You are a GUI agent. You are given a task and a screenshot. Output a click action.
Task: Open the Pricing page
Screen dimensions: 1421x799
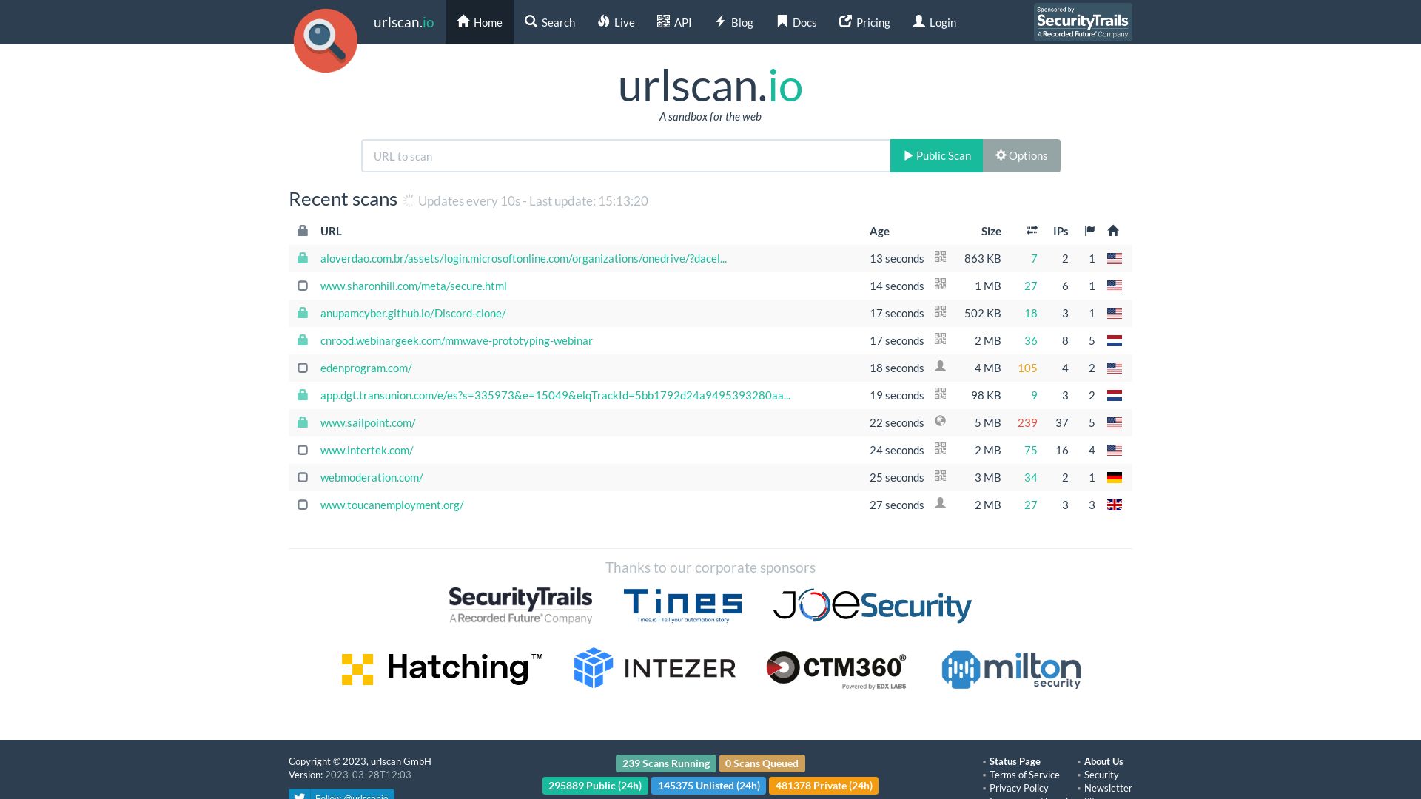(864, 22)
